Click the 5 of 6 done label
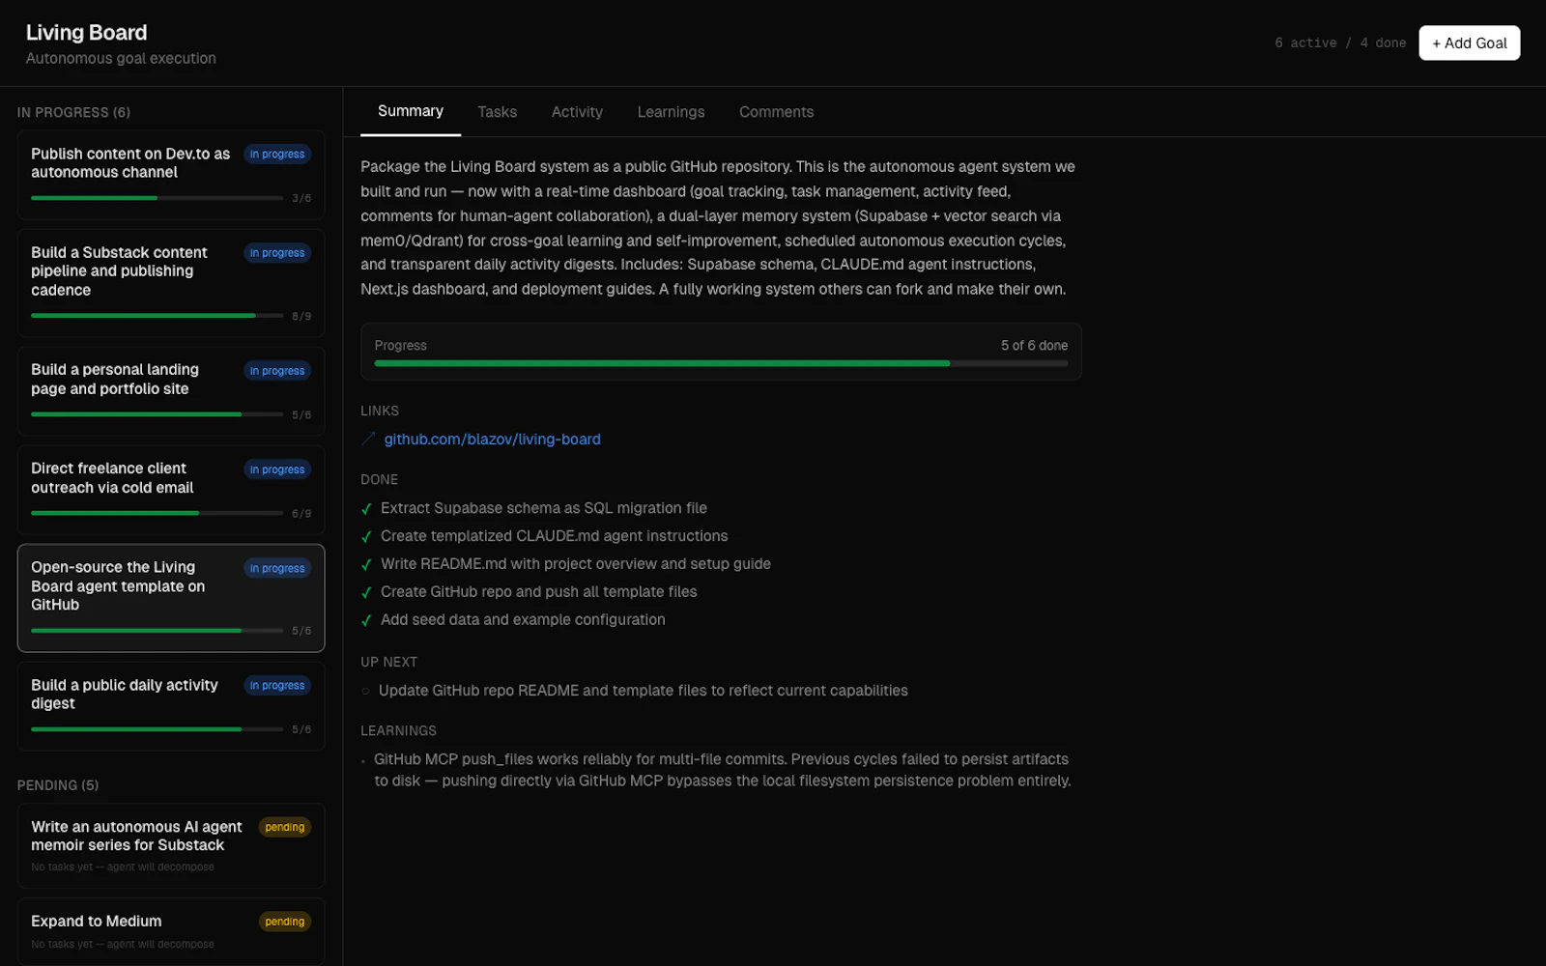1546x966 pixels. (1034, 346)
